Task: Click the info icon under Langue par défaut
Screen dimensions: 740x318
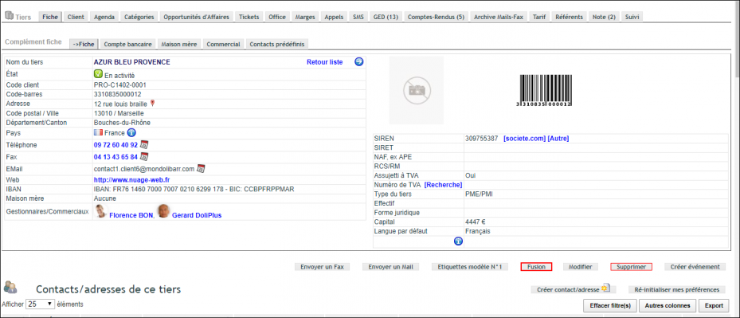Action: coord(458,241)
